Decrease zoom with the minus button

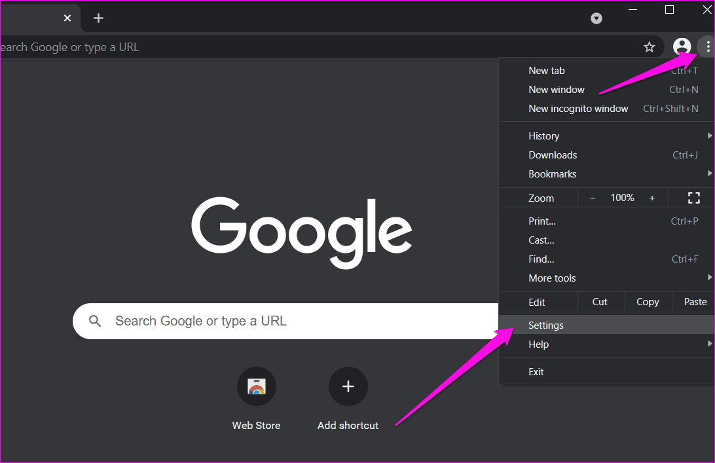point(593,198)
